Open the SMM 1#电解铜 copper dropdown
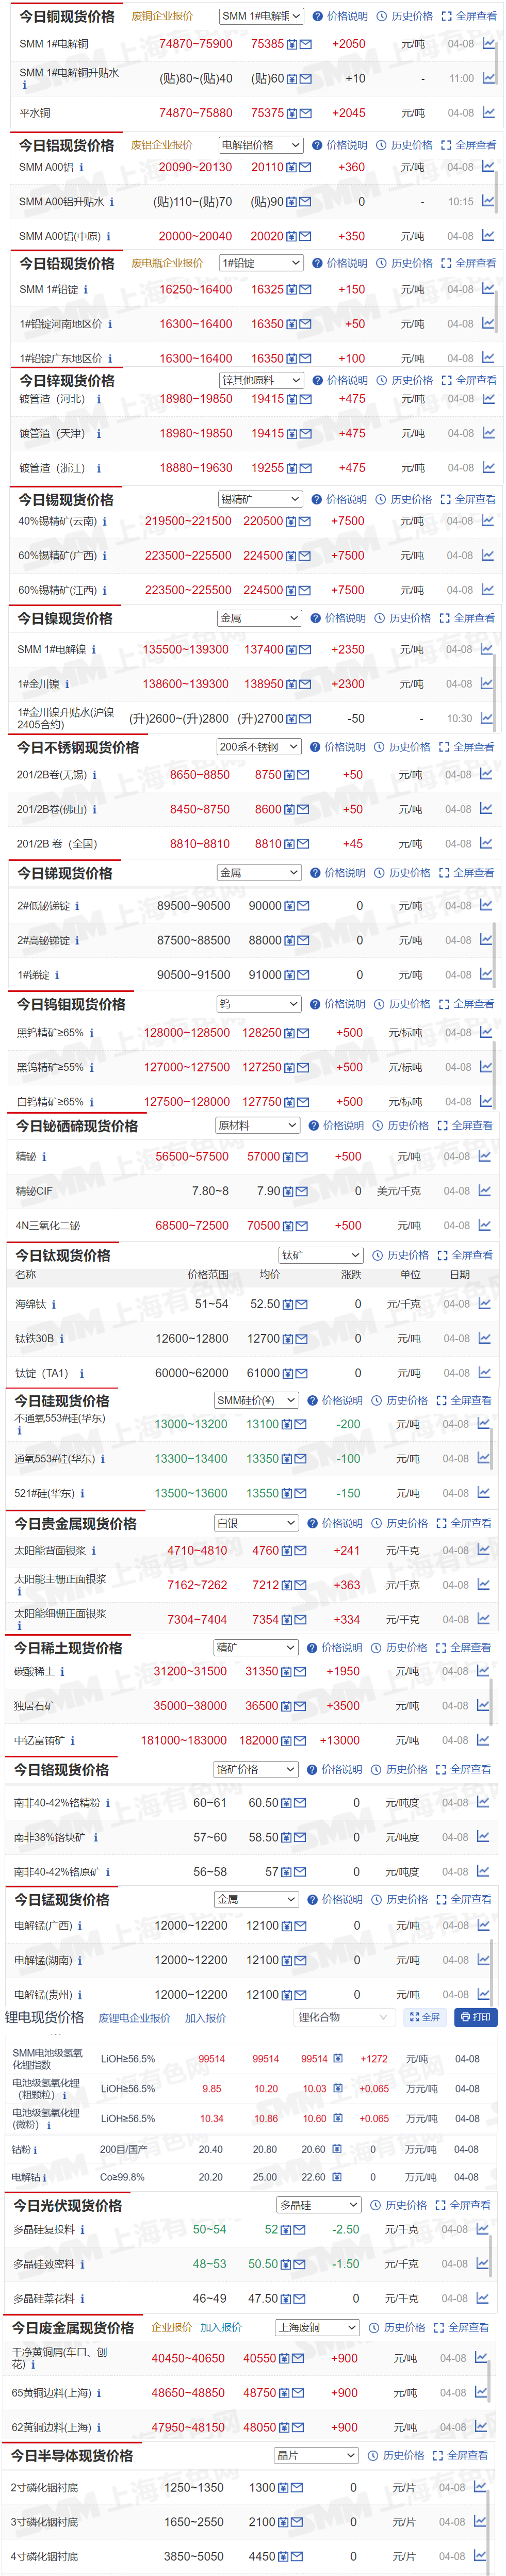 click(x=261, y=16)
